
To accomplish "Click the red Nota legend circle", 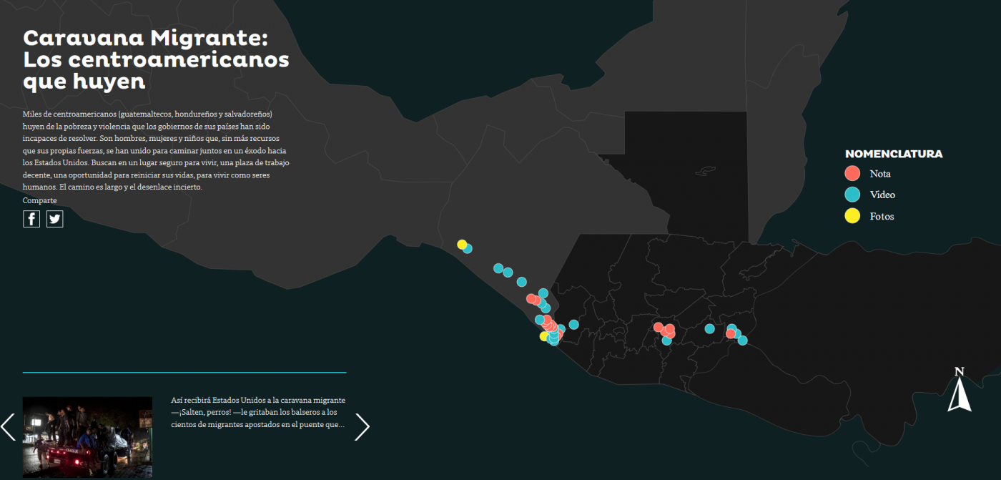I will pos(852,173).
